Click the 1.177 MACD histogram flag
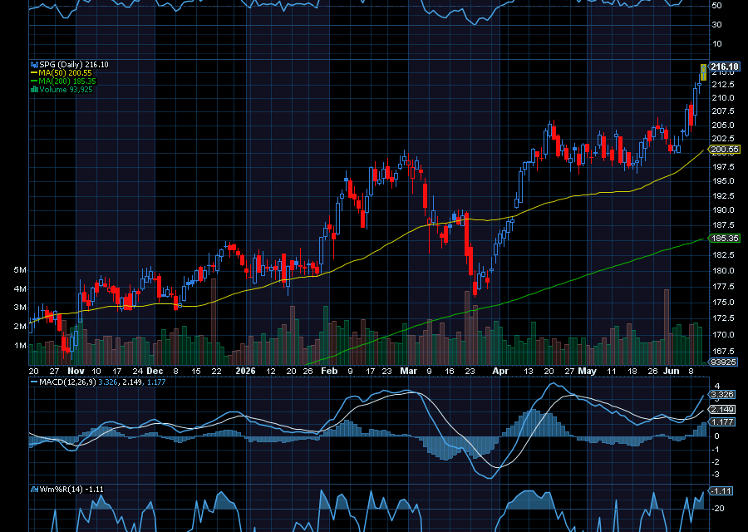 pyautogui.click(x=721, y=421)
